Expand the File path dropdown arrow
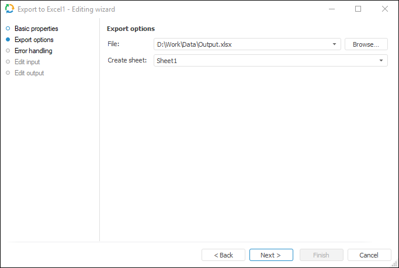Viewport: 399px width, 268px height. (x=335, y=44)
